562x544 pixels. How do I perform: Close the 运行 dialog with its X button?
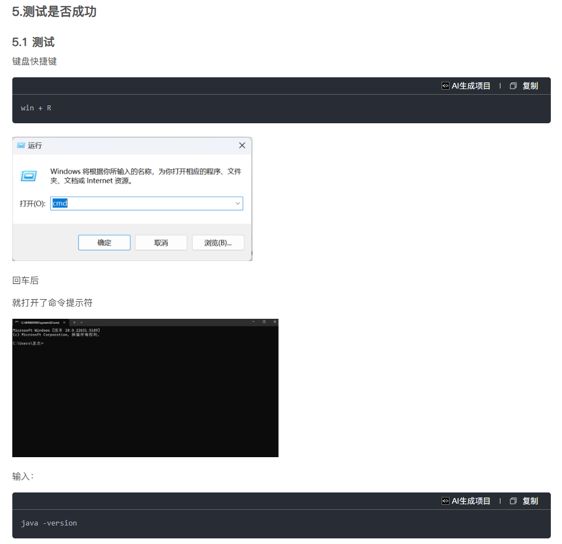coord(242,145)
